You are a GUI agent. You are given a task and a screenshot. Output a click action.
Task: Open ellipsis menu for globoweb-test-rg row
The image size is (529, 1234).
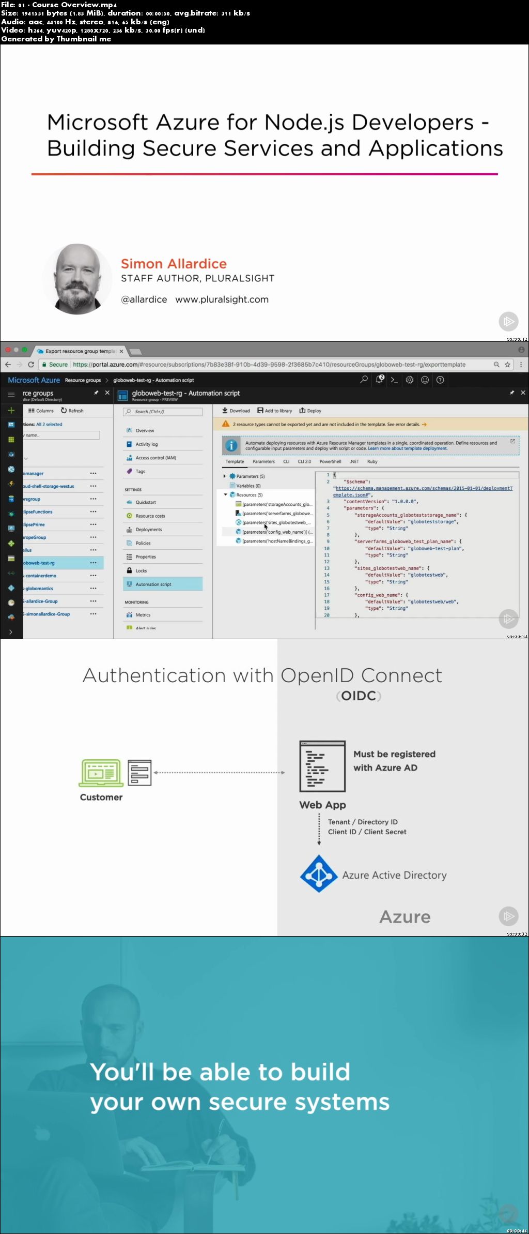(x=93, y=563)
